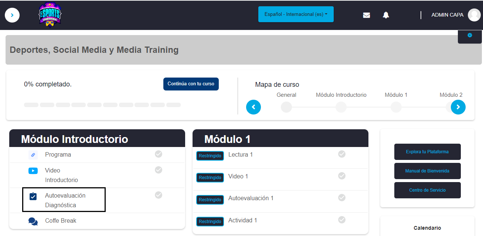The height and width of the screenshot is (236, 483).
Task: Select the General node on course map
Action: [286, 107]
